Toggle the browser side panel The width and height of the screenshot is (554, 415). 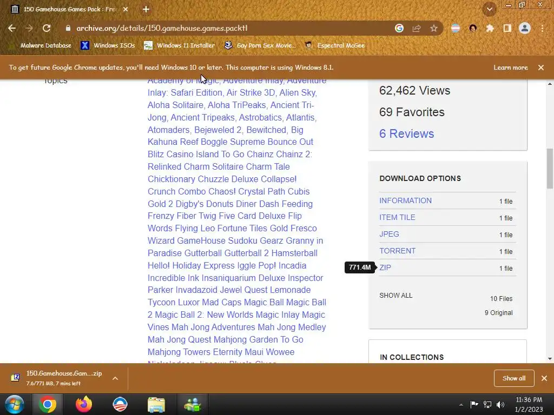[507, 28]
